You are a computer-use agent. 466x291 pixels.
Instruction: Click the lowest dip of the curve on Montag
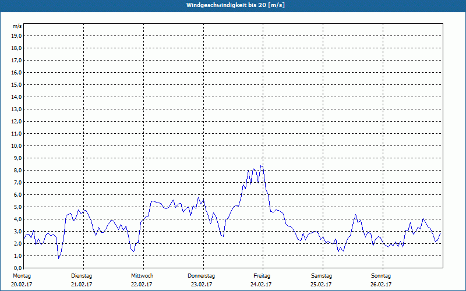[x=58, y=257]
